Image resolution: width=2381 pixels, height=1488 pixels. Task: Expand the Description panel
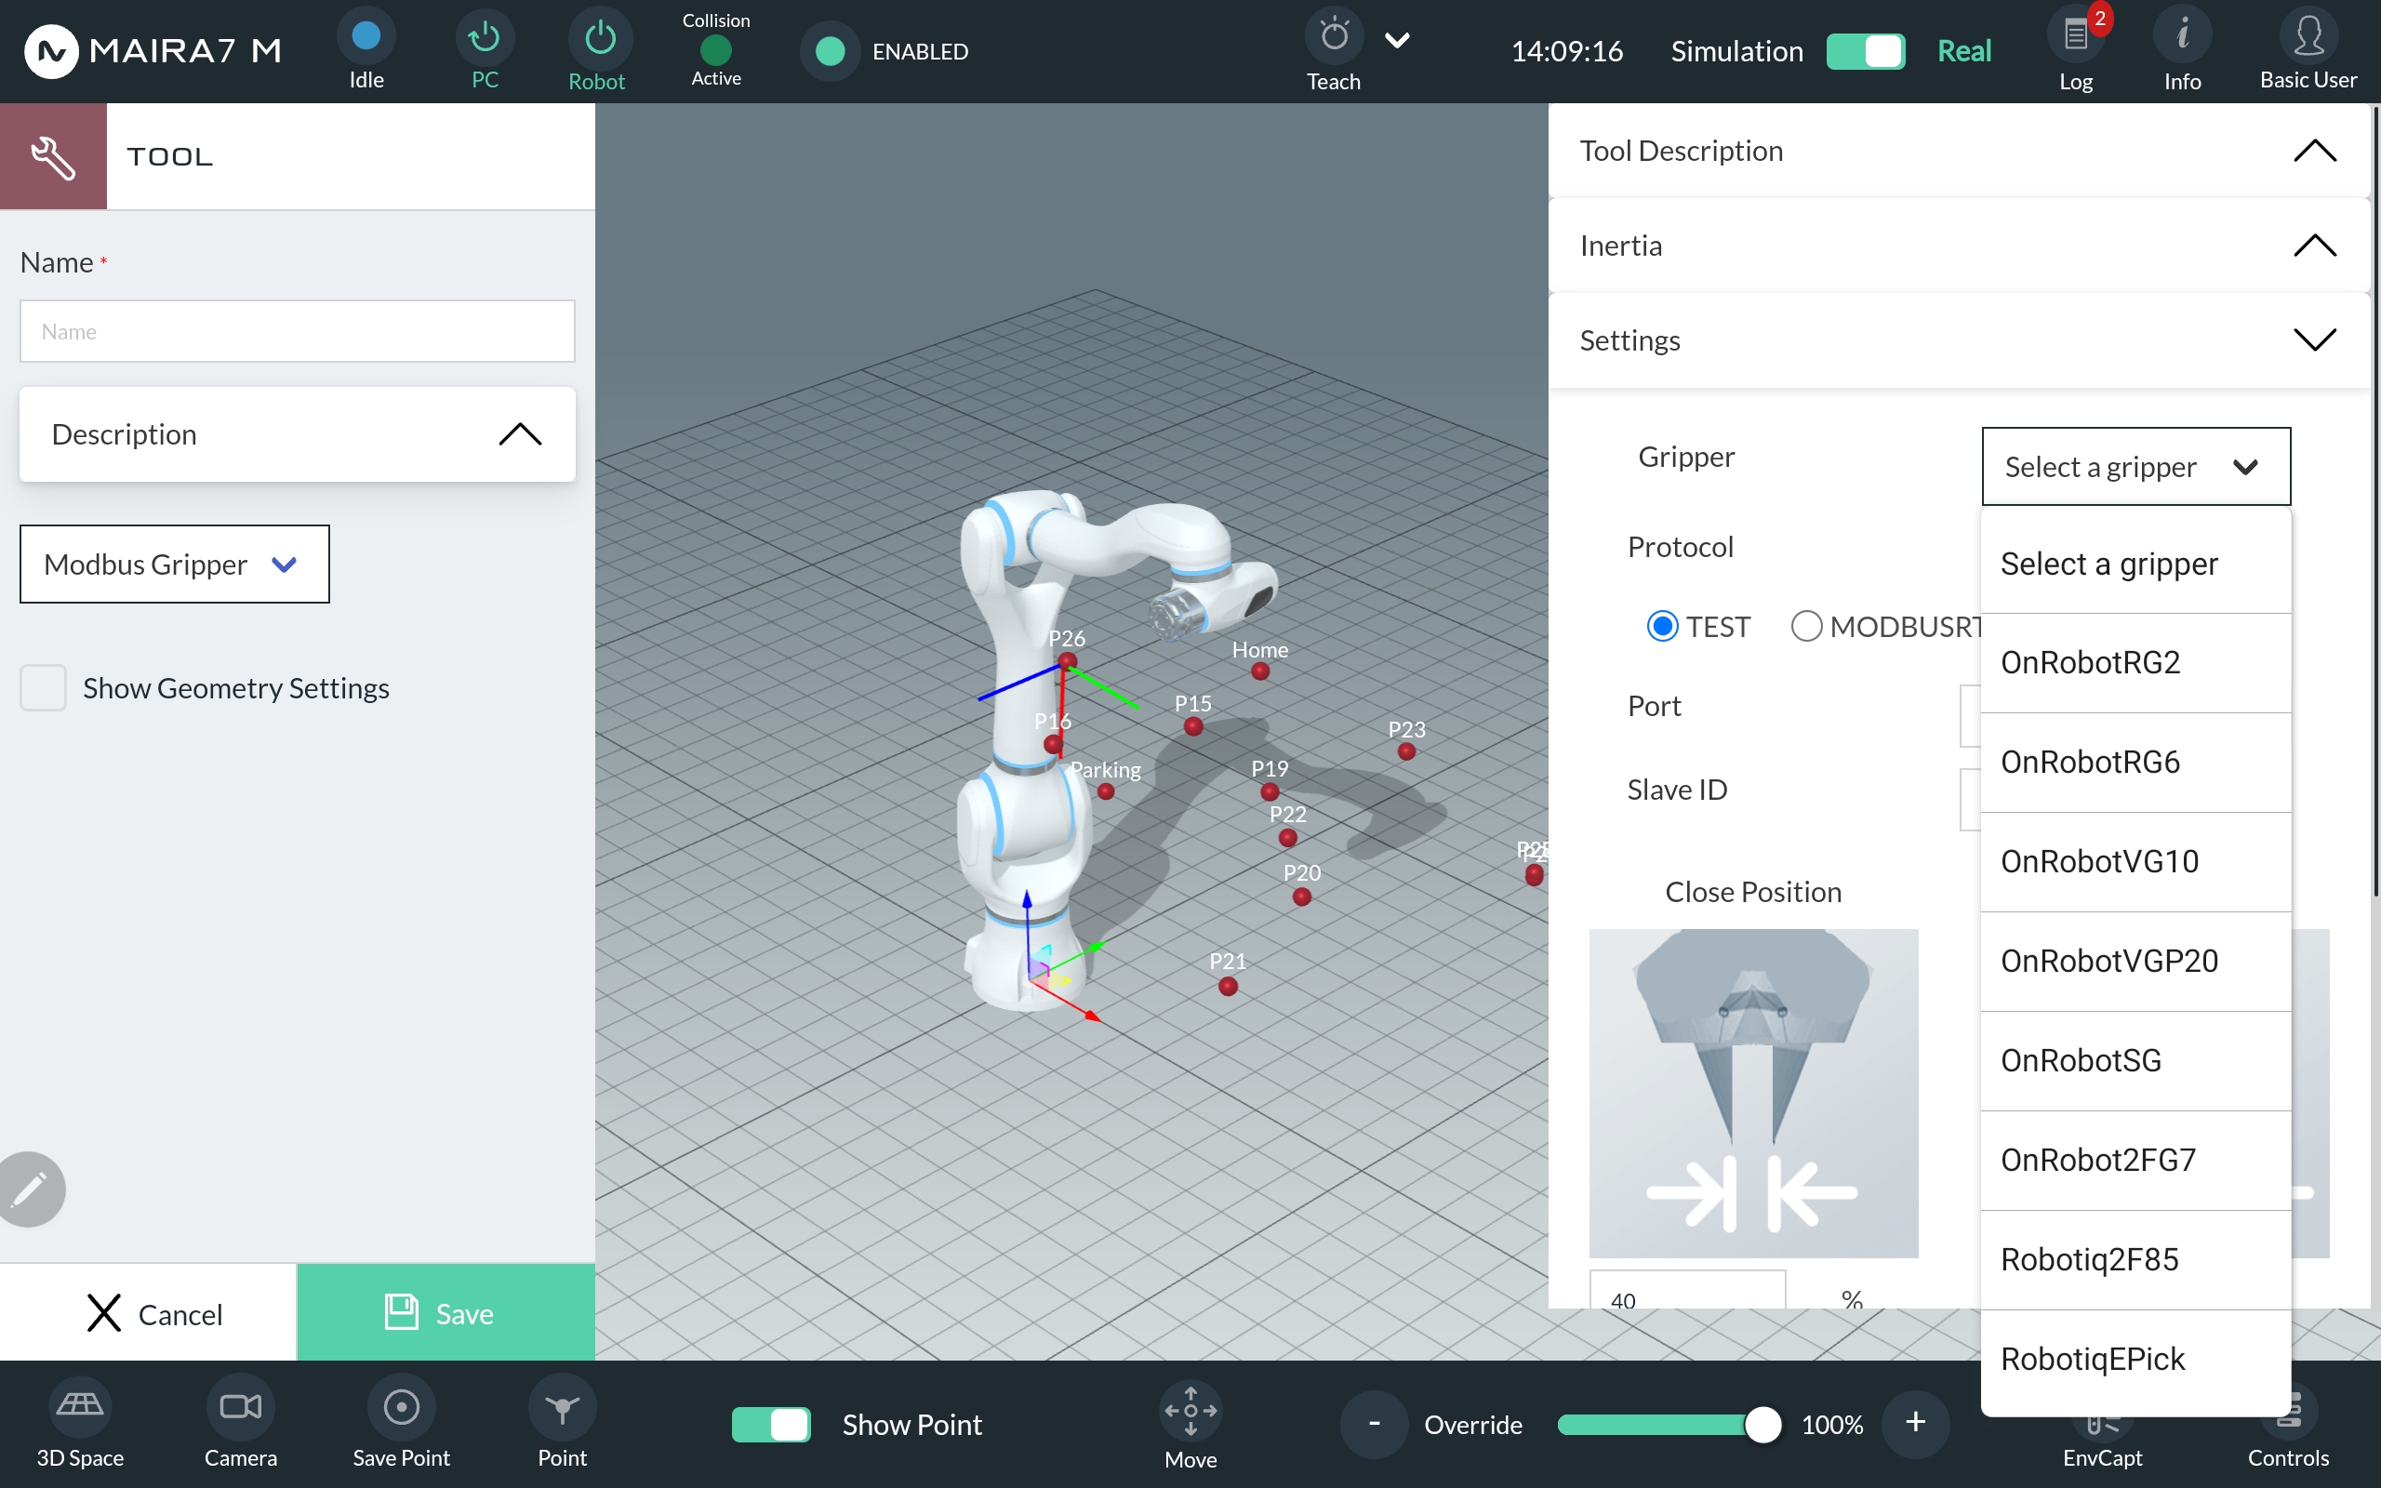pyautogui.click(x=297, y=434)
